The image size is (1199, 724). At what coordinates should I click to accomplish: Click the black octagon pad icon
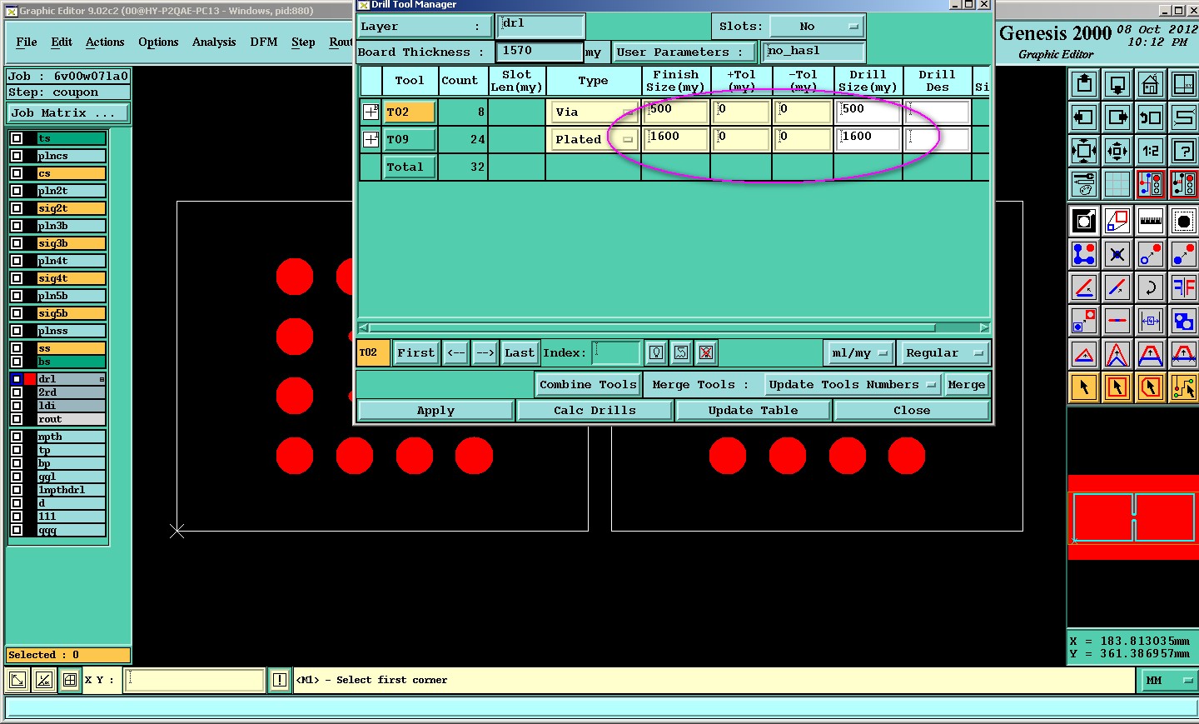point(1184,221)
